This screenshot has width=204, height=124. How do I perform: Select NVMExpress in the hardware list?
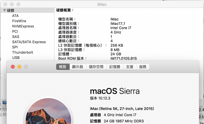[23, 26]
